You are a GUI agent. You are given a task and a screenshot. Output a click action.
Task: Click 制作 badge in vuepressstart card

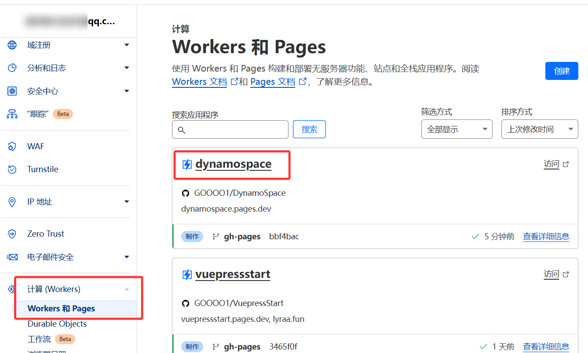point(192,347)
